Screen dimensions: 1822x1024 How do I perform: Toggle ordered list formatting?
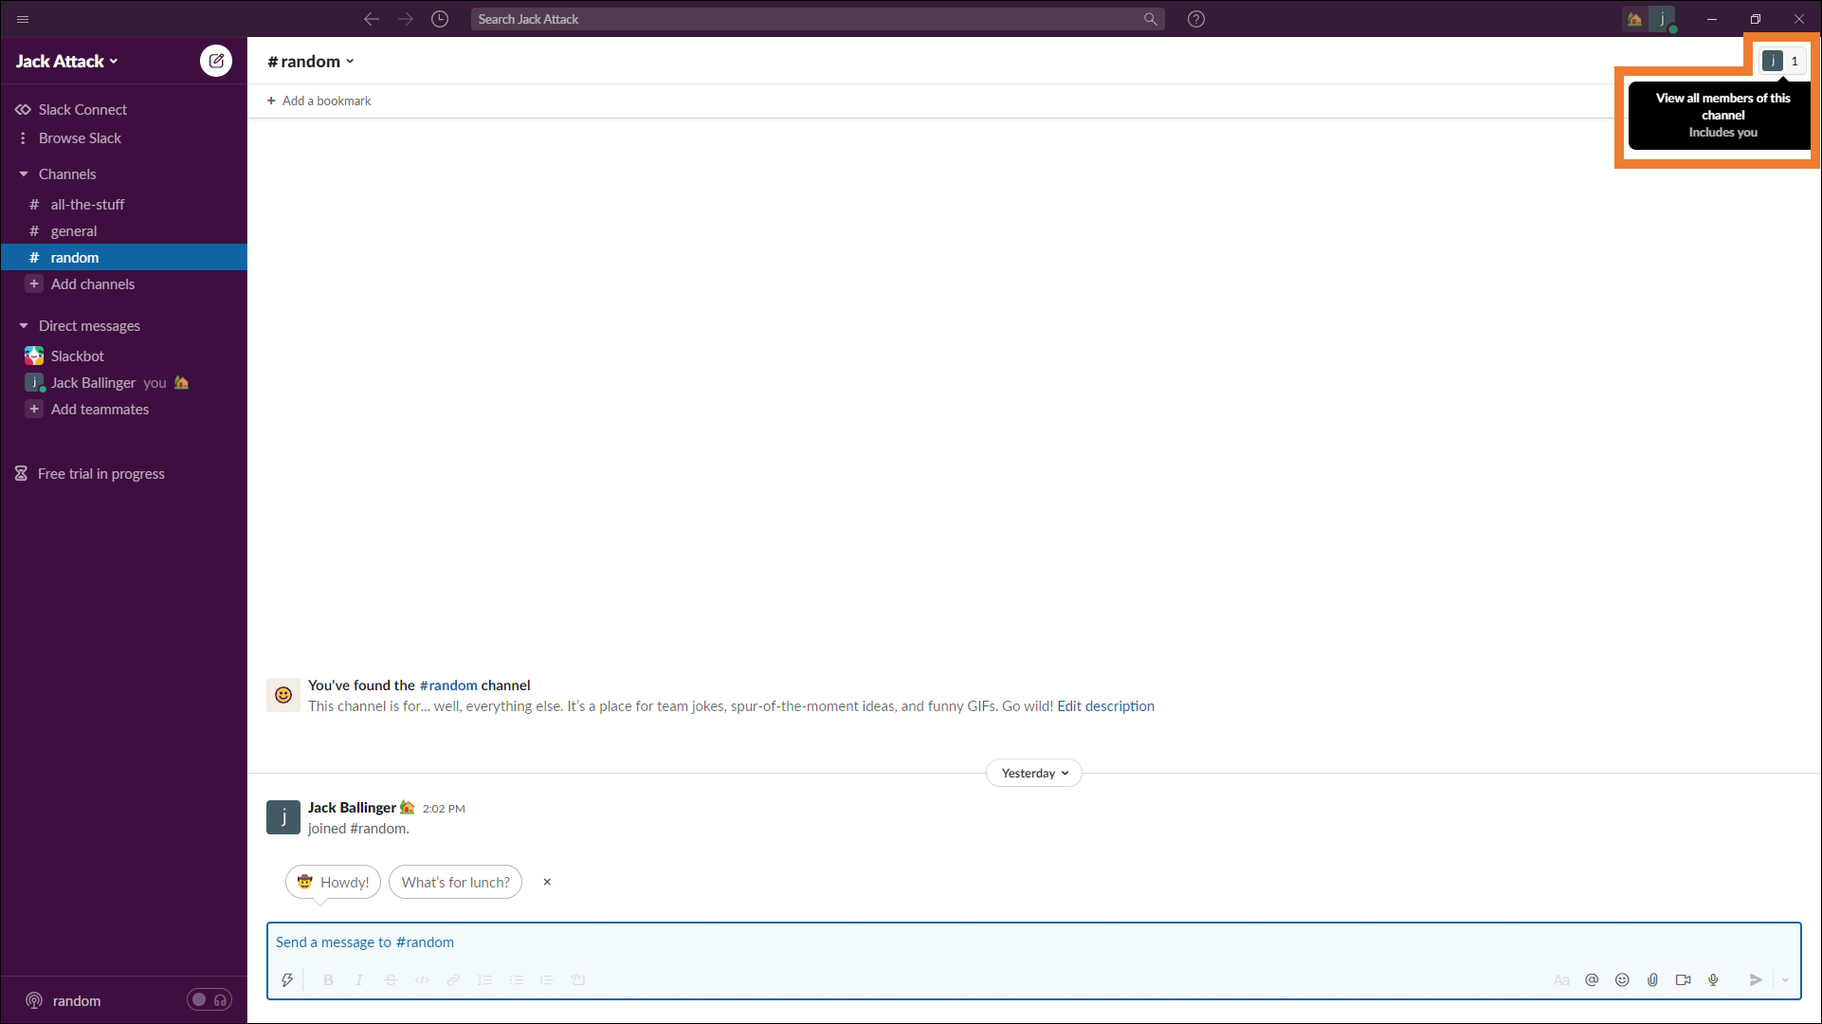(x=484, y=980)
